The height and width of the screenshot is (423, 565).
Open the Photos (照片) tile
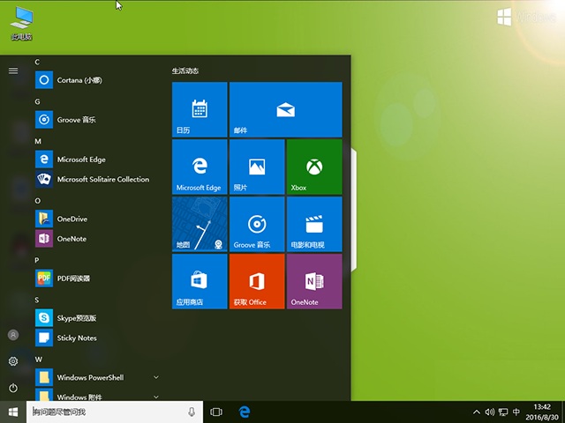[256, 167]
